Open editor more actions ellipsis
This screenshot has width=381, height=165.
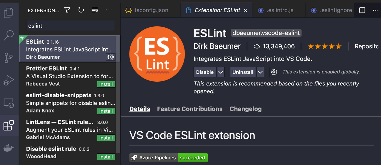tap(376, 10)
